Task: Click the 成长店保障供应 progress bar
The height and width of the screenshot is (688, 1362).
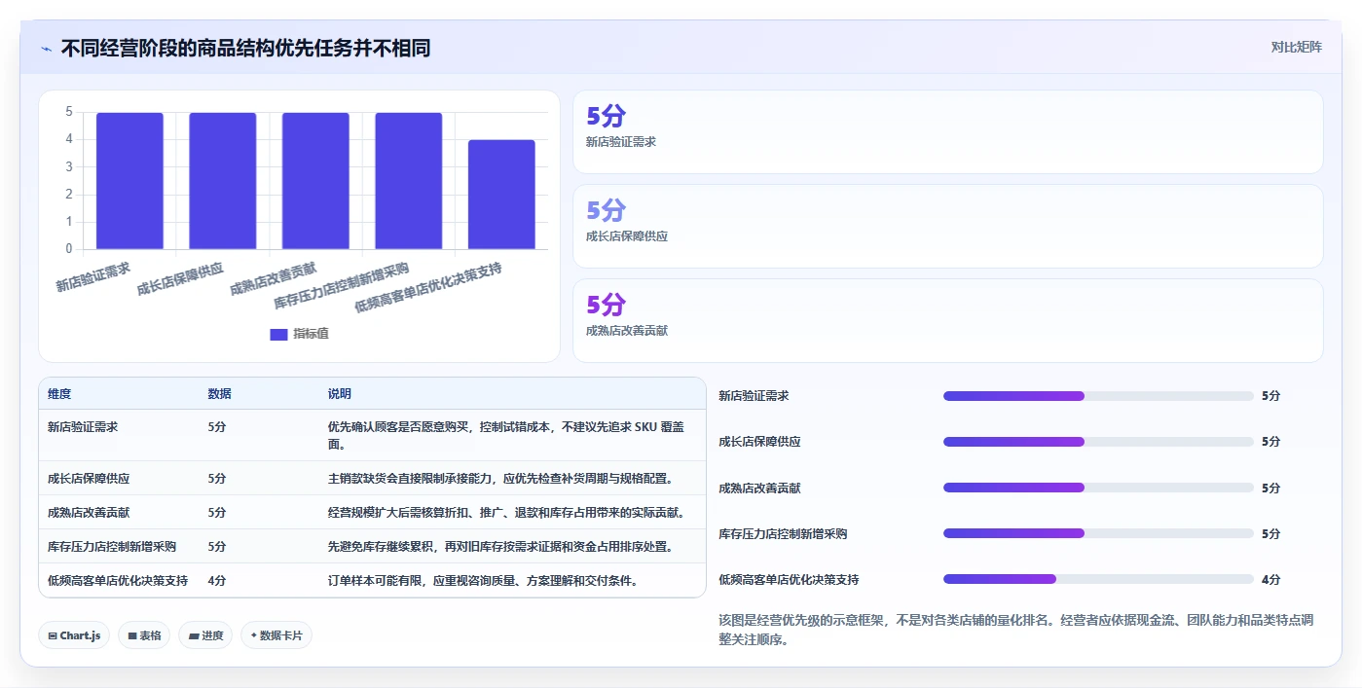Action: coord(1098,442)
